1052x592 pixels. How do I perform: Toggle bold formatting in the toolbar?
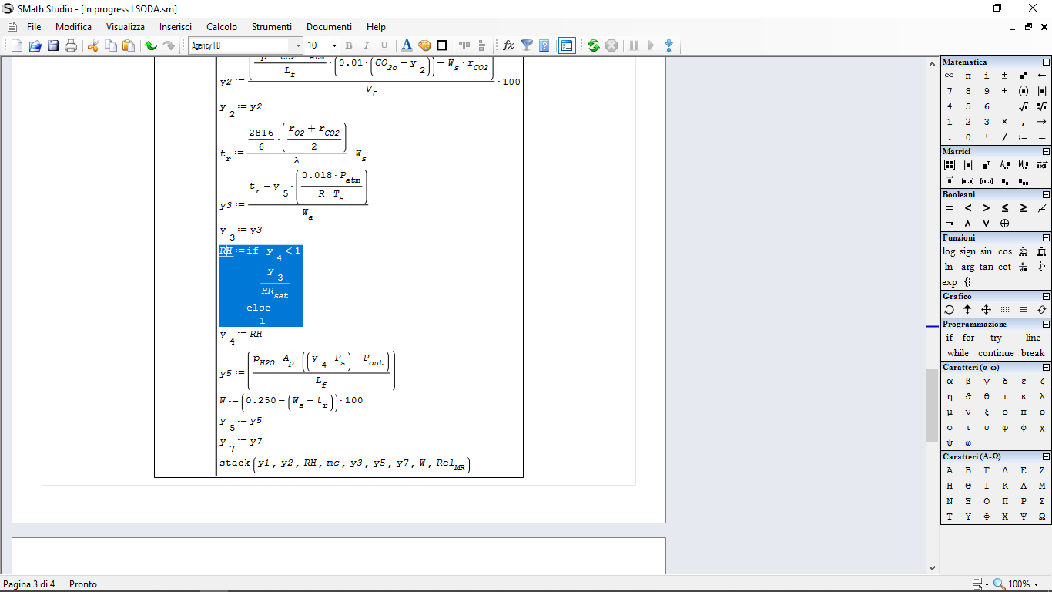point(348,45)
